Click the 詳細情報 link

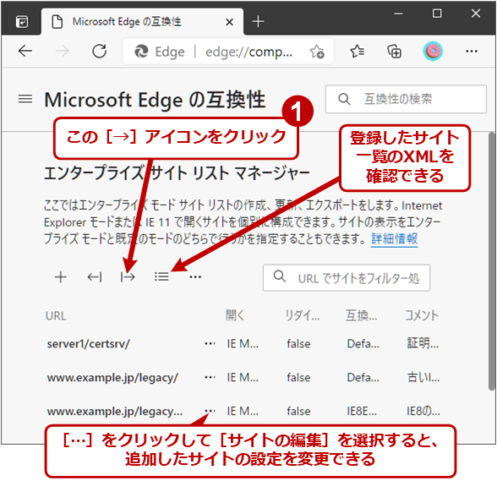tap(394, 238)
